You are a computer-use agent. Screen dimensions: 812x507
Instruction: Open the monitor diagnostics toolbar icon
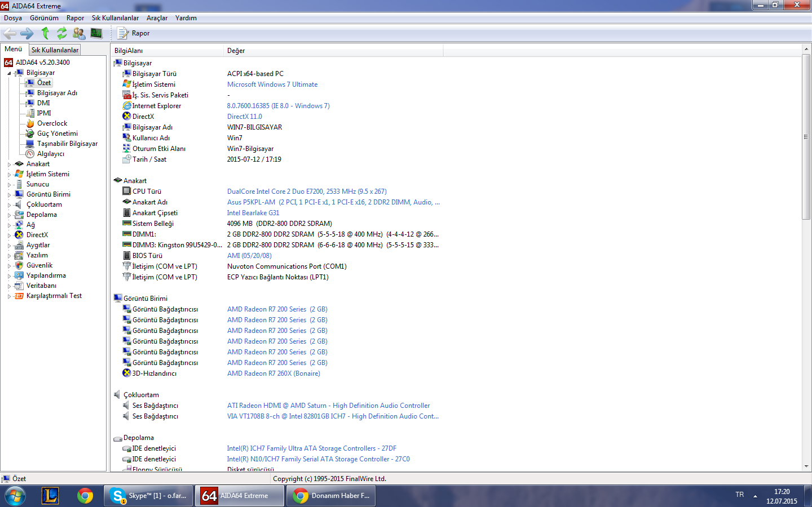[x=96, y=33]
